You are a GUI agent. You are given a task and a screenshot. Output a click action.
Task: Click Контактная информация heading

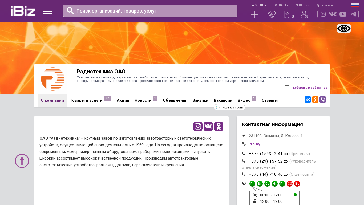(272, 124)
